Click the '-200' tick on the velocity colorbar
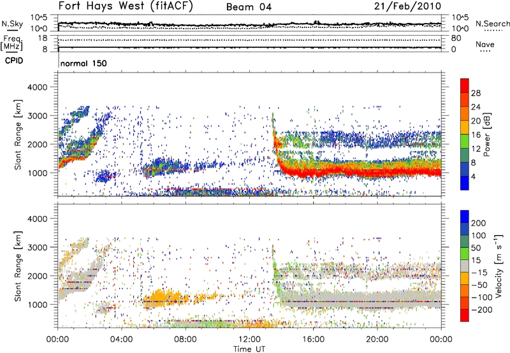Viewport: 510px width, 353px height. pos(481,310)
